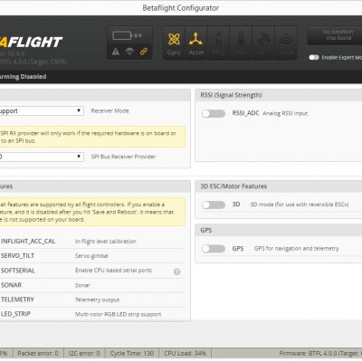Click the Accel sensor icon

(x=195, y=43)
